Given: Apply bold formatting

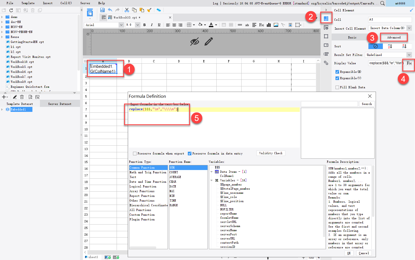Looking at the screenshot, I should (x=144, y=25).
